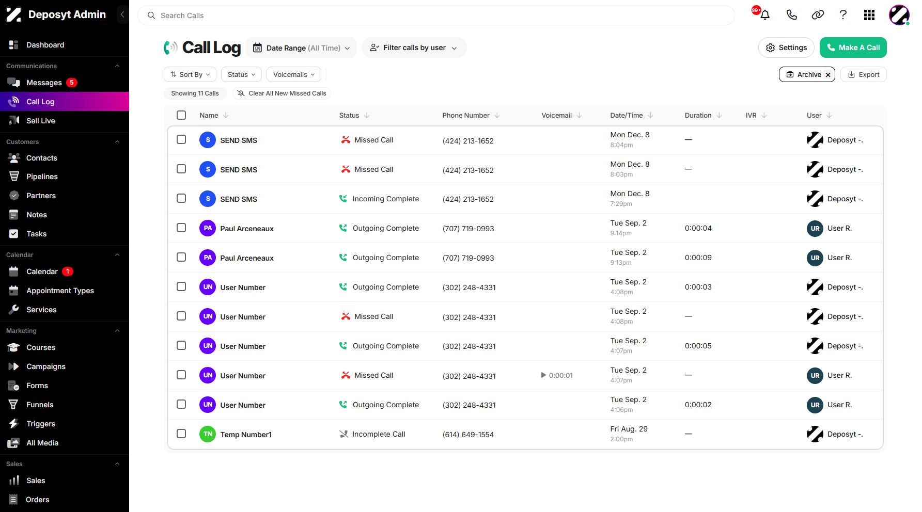
Task: Click Clear All New Missed Calls
Action: point(282,93)
